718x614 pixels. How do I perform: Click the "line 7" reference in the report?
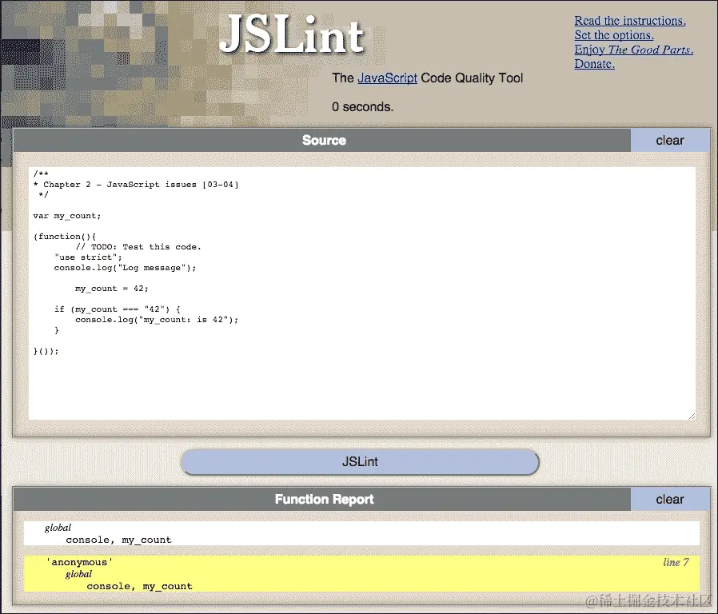(x=676, y=562)
